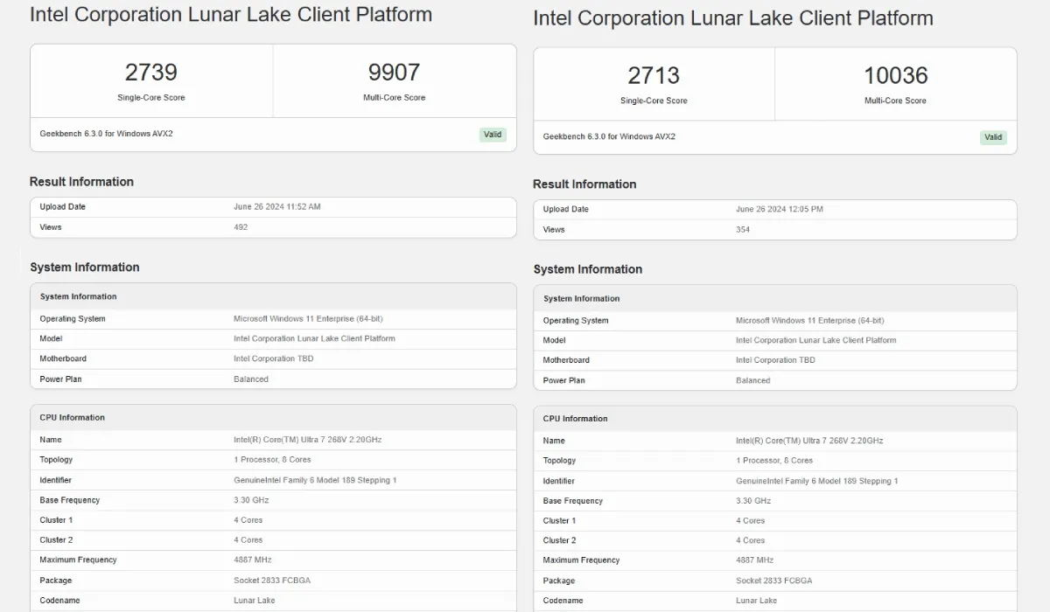This screenshot has width=1050, height=612.
Task: Click the right result's Valid badge
Action: (993, 137)
